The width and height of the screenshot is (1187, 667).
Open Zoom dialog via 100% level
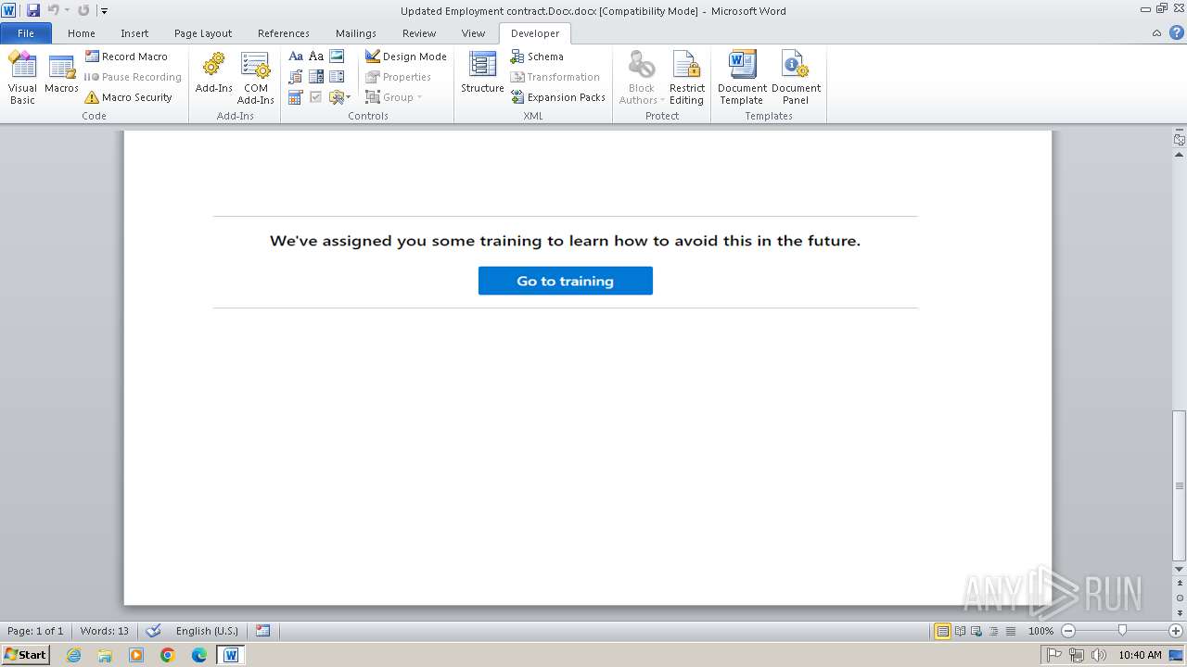tap(1040, 631)
